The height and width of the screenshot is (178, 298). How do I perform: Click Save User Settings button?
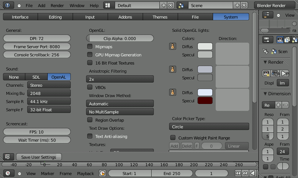tap(39, 157)
